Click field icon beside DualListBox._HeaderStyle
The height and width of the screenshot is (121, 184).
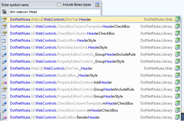[x=4, y=76]
